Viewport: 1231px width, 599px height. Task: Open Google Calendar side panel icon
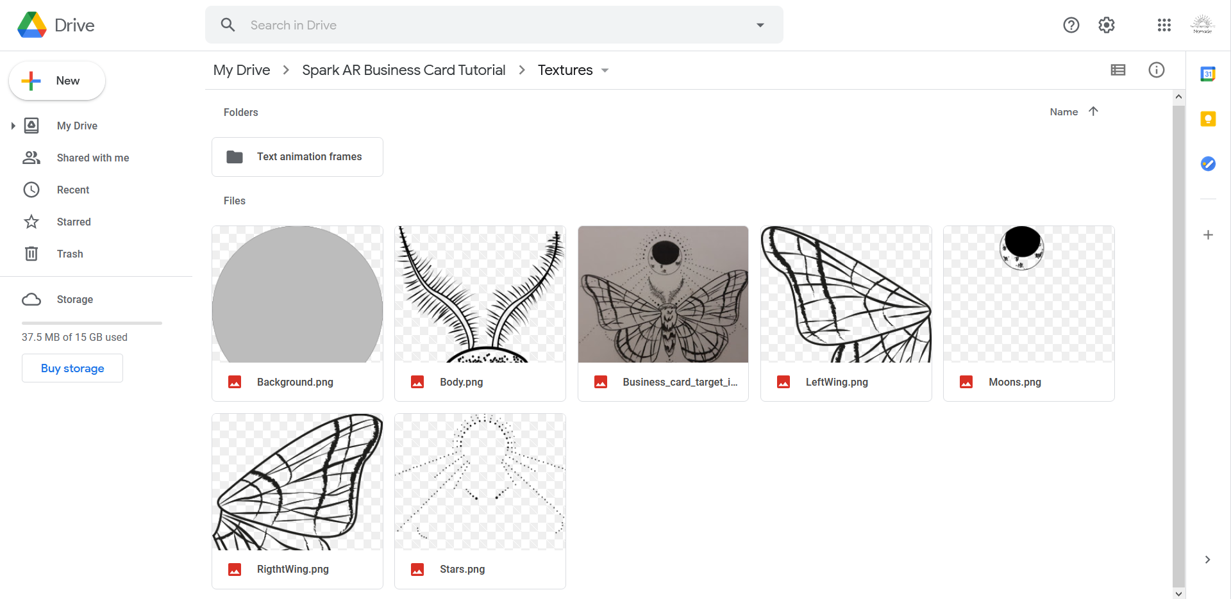pos(1208,74)
